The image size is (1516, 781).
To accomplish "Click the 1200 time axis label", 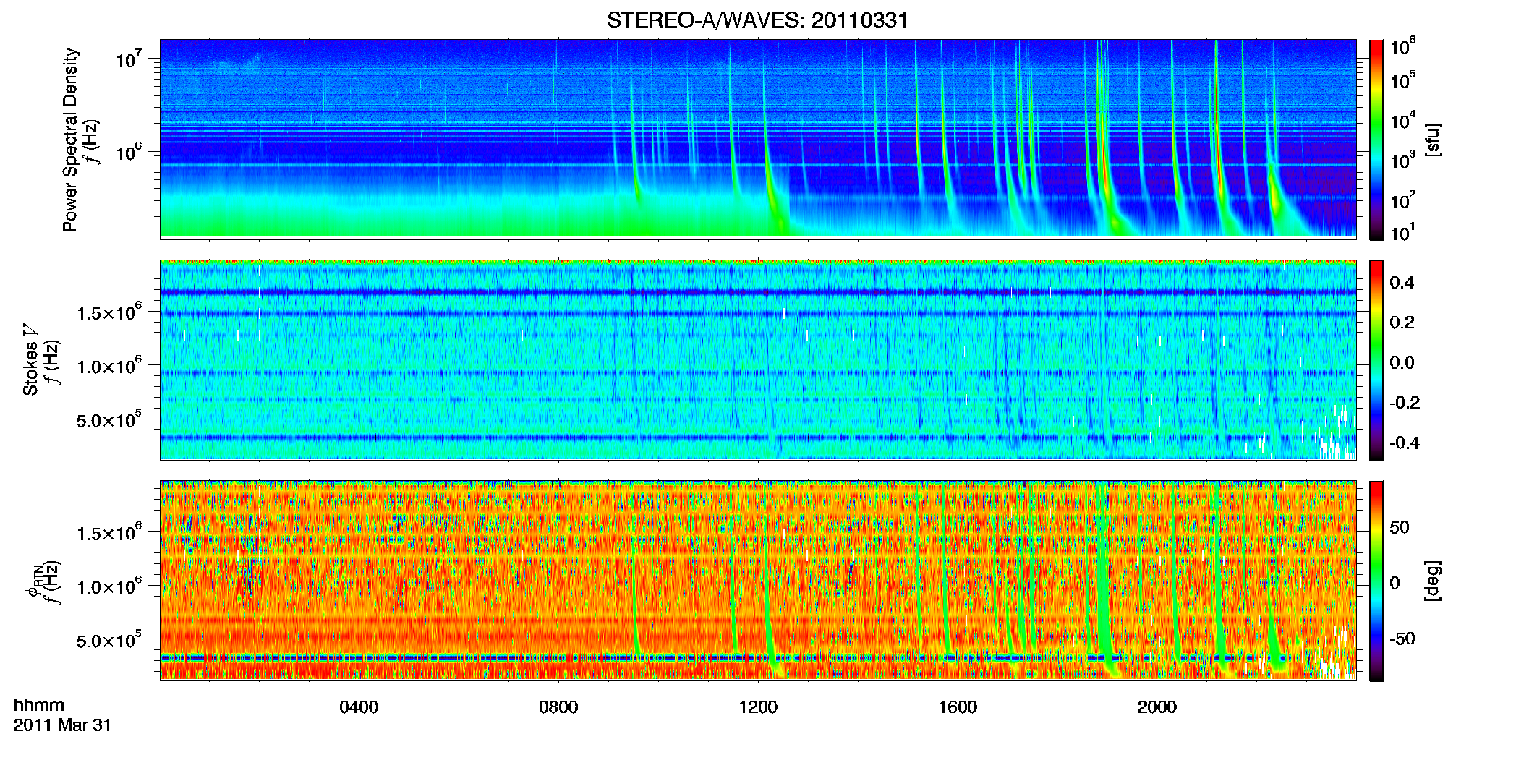I will coord(758,707).
